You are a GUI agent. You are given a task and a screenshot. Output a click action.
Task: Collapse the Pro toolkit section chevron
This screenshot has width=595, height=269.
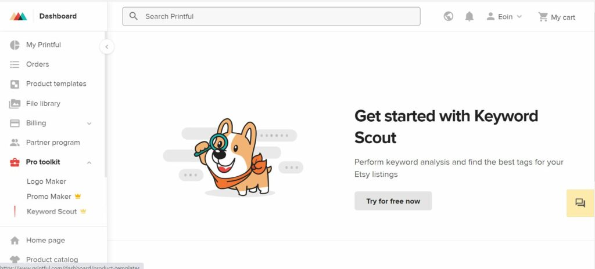89,162
